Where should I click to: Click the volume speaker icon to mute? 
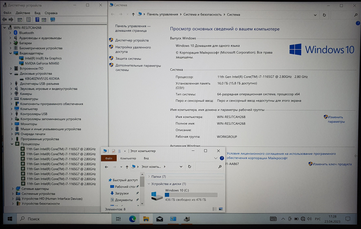(x=309, y=219)
